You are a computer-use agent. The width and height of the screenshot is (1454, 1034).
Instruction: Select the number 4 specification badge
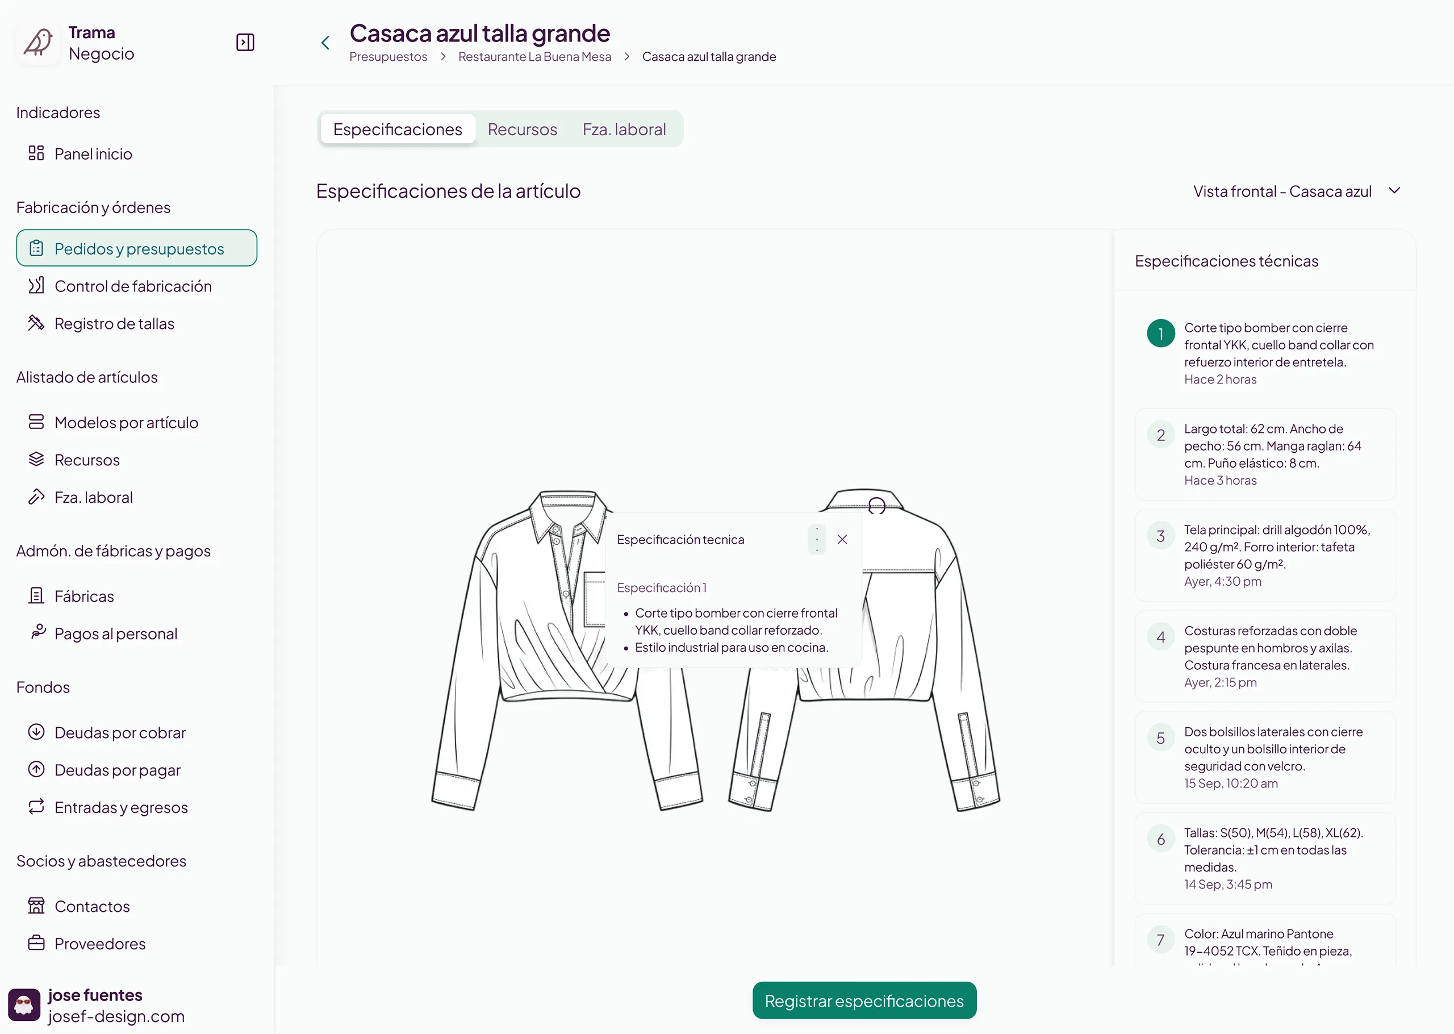(x=1161, y=637)
